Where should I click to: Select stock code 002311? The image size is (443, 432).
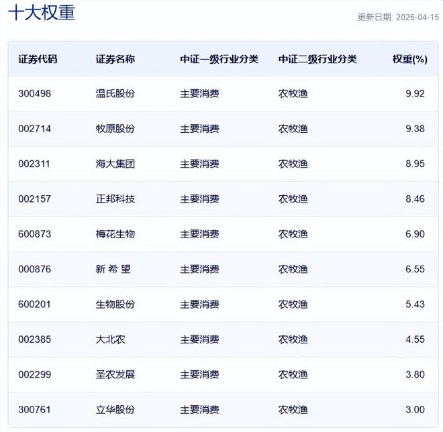point(34,164)
